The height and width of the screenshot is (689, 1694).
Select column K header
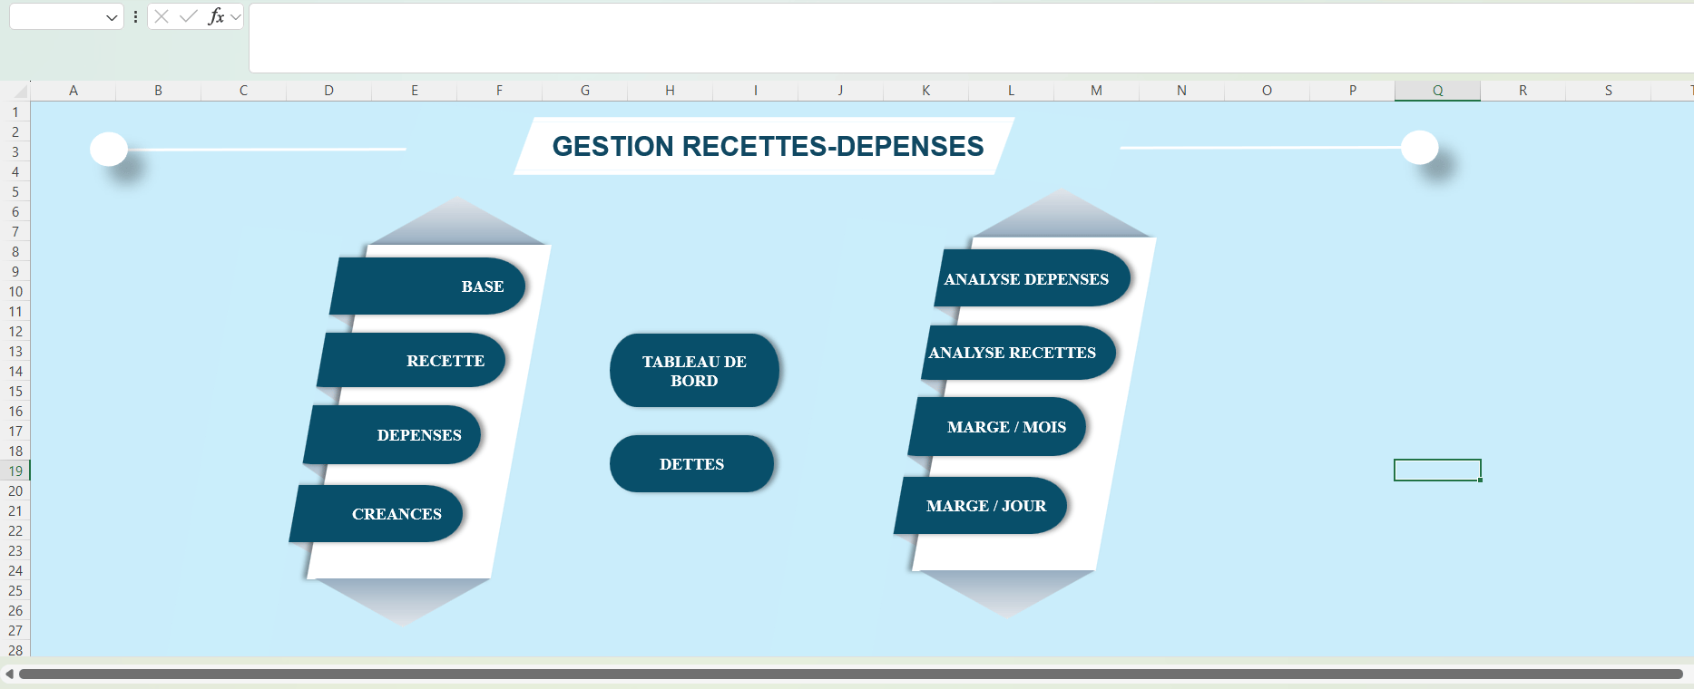click(x=925, y=91)
